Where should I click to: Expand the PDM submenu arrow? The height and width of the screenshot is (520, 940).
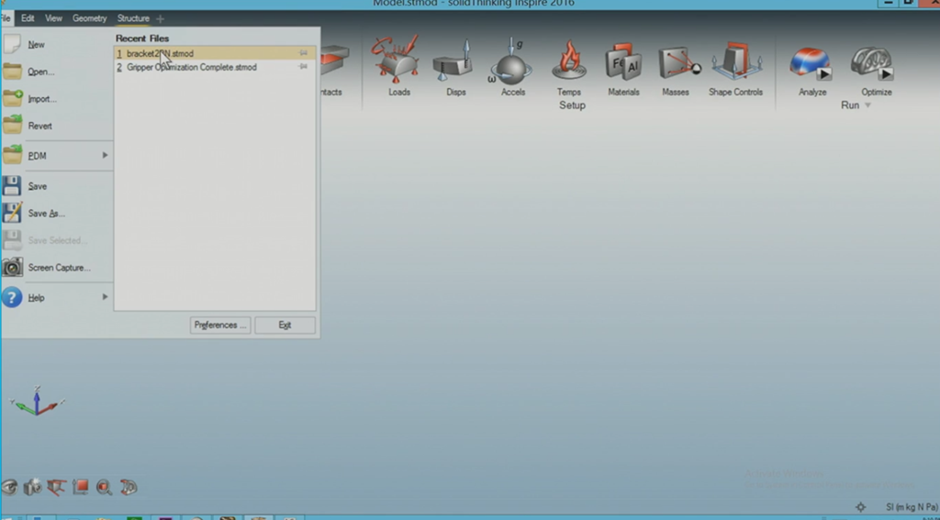[x=105, y=155]
